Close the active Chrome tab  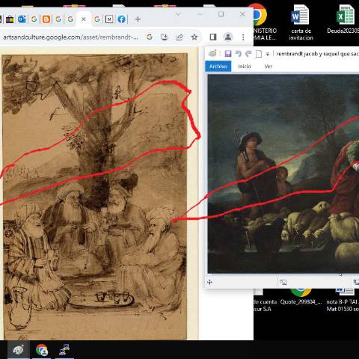(84, 19)
